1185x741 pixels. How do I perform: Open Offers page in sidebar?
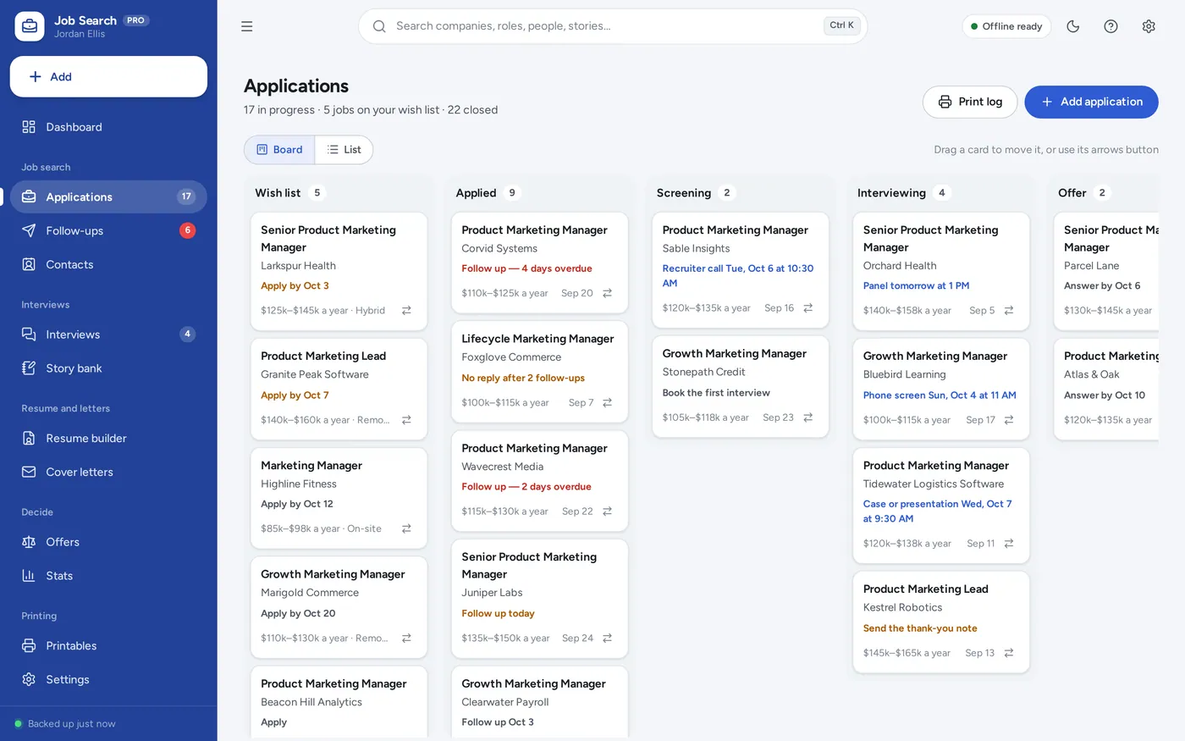point(108,542)
